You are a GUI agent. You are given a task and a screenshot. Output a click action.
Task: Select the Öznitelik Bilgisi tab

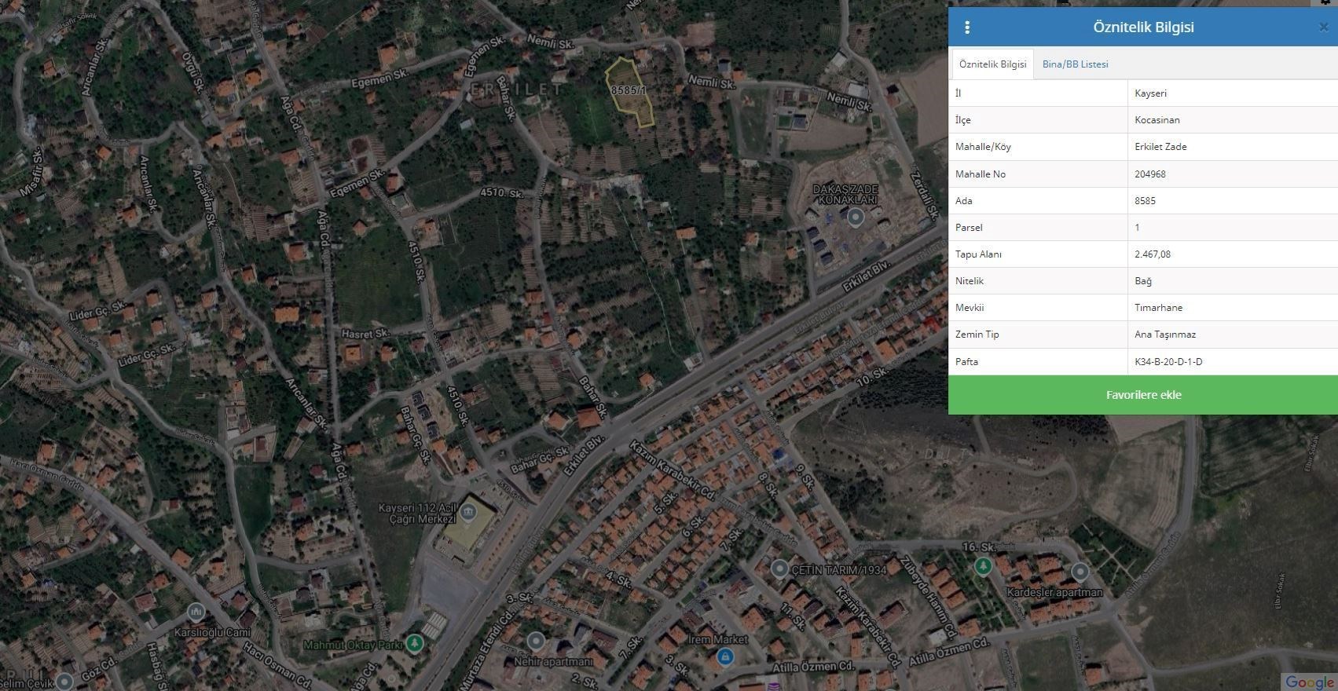tap(992, 64)
